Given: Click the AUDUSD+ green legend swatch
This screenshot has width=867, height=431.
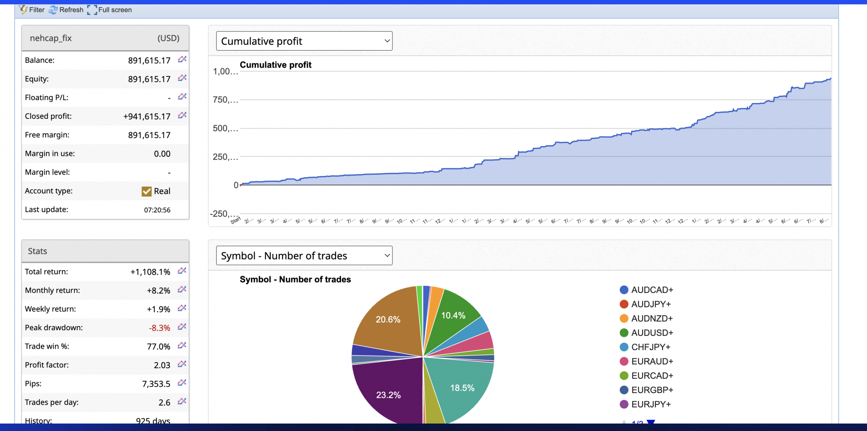Looking at the screenshot, I should click(x=624, y=333).
